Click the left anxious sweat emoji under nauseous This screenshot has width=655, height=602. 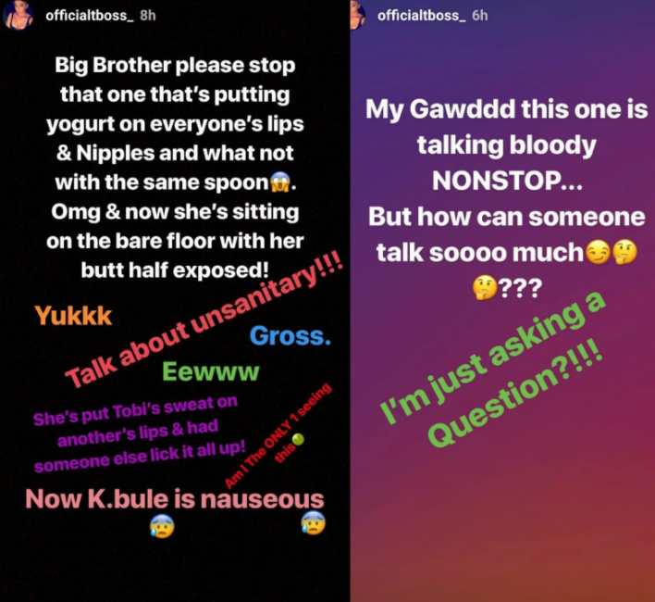[162, 525]
